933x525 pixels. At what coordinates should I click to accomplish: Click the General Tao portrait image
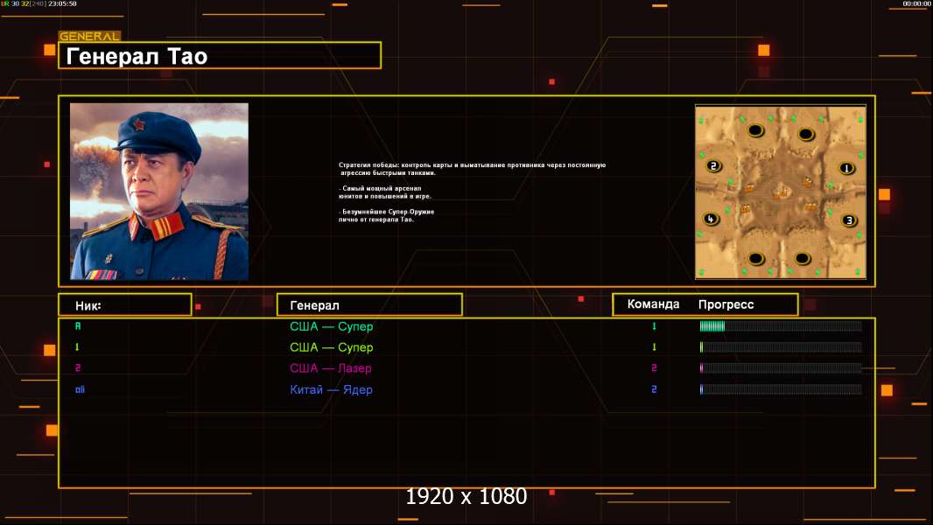pos(159,192)
